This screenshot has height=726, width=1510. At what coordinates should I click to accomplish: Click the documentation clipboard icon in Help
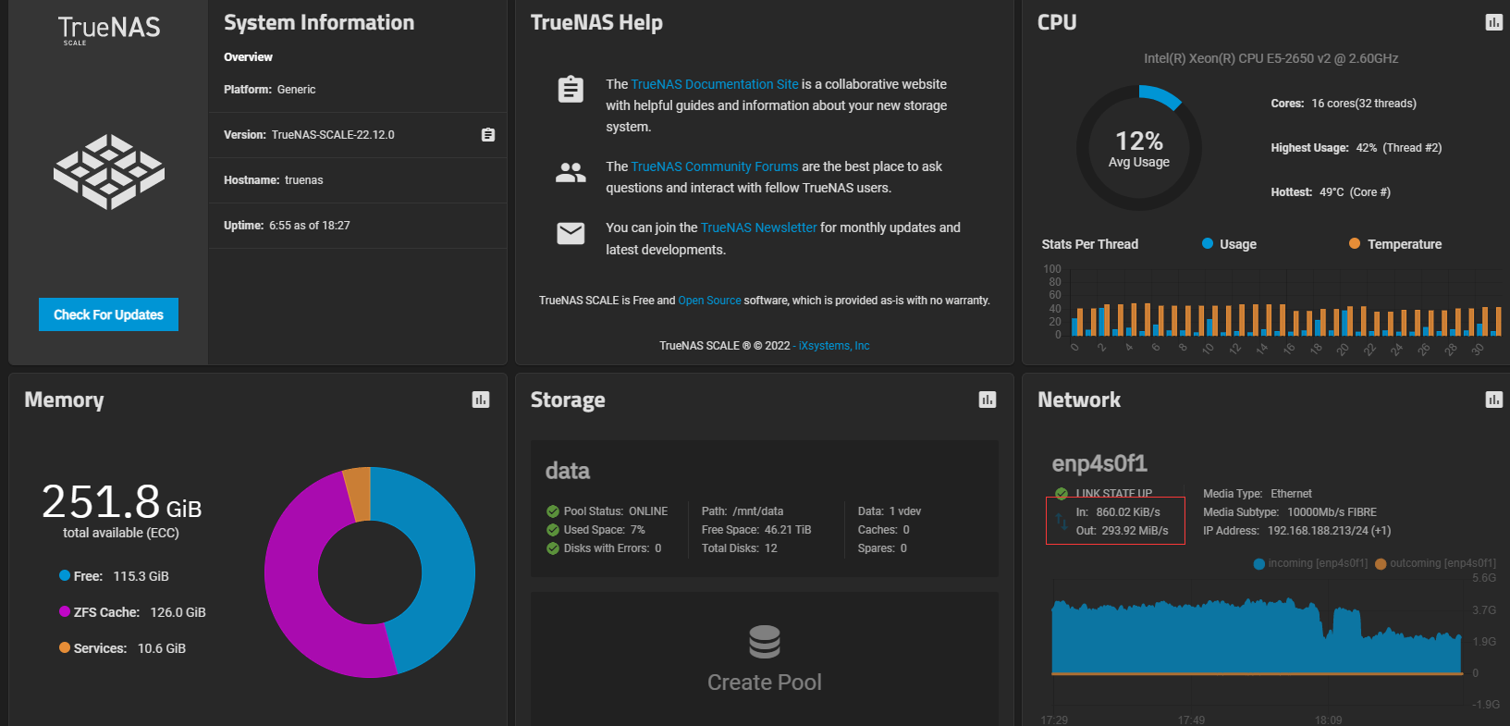pyautogui.click(x=571, y=90)
